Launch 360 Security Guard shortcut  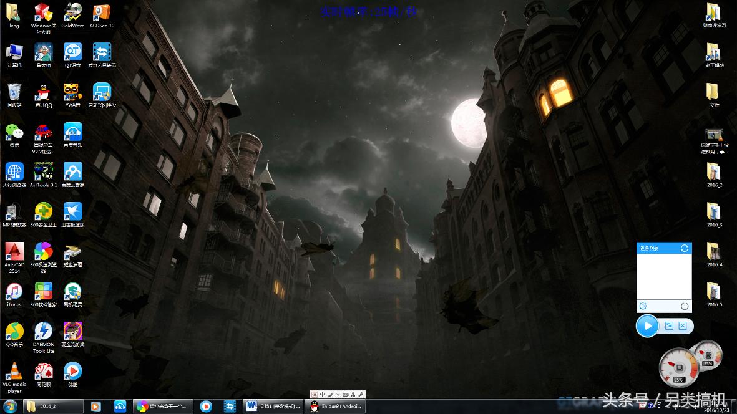pyautogui.click(x=43, y=212)
